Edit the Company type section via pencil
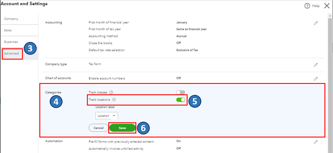 tap(316, 65)
